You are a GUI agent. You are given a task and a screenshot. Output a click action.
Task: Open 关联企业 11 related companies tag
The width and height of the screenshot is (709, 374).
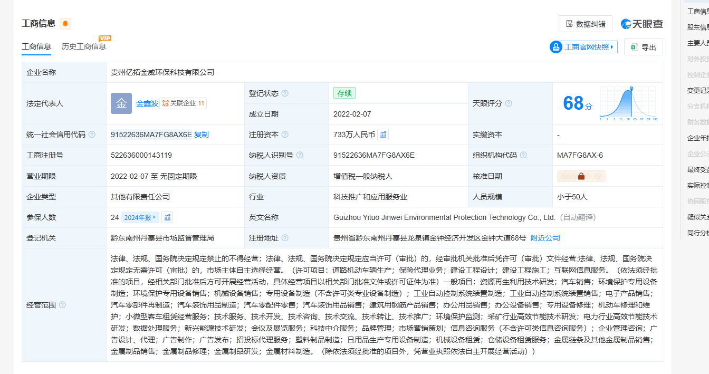(x=183, y=103)
